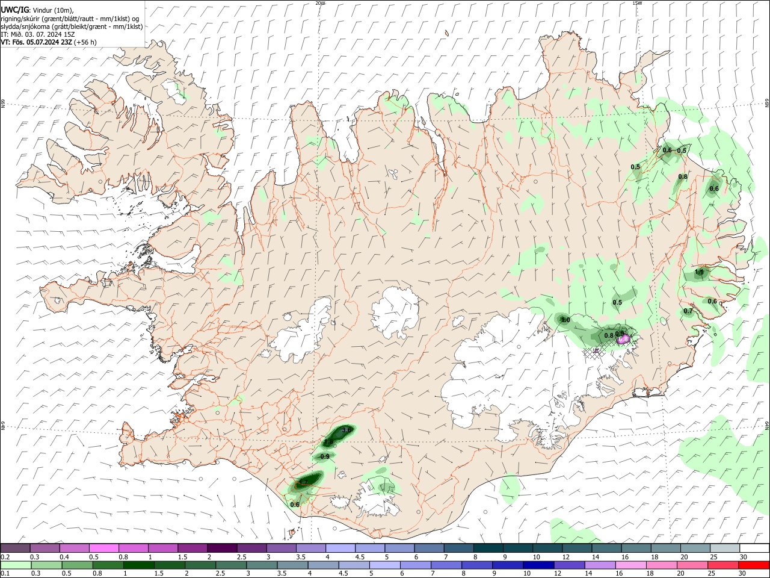Click the "0.1" label in the bottom legend
This screenshot has width=770, height=578.
pyautogui.click(x=5, y=574)
